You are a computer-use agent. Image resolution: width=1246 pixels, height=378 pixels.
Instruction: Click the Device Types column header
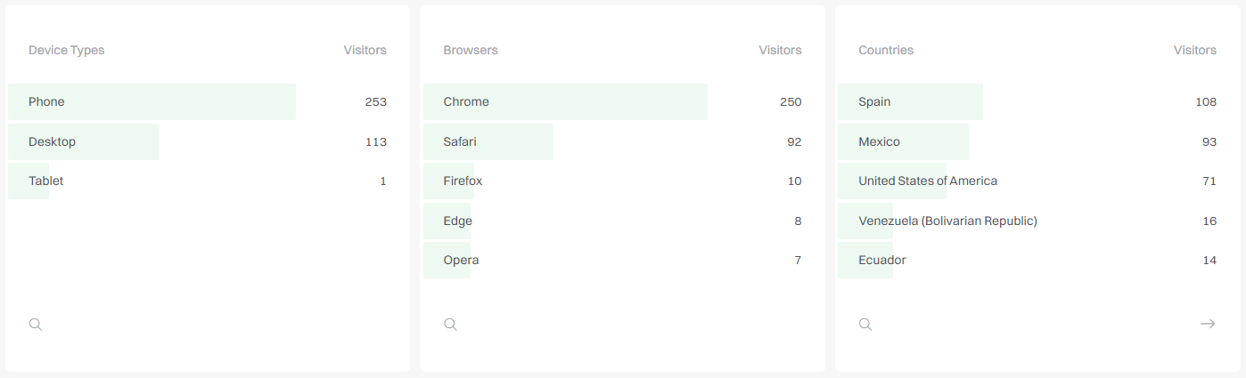coord(66,50)
